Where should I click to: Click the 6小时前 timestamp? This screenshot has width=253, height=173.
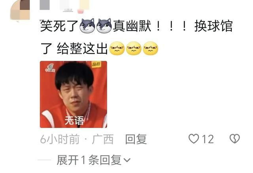[x=60, y=139]
